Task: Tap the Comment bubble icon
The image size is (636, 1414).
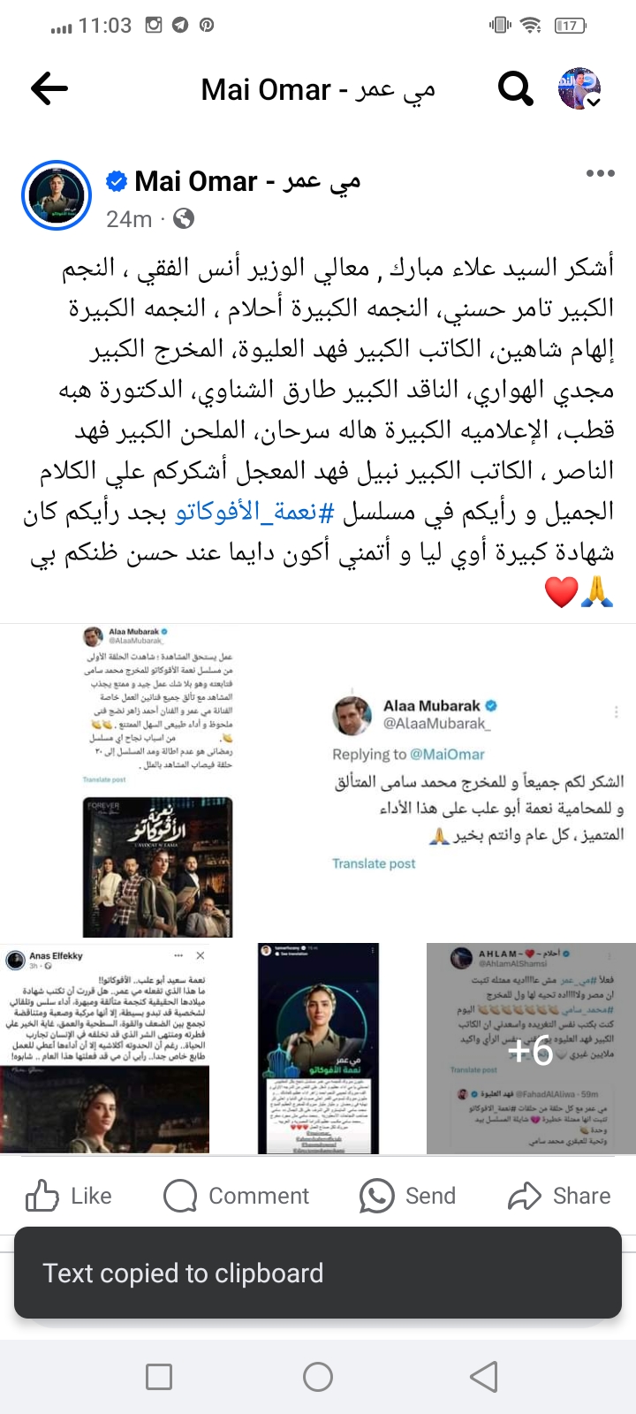Action: (180, 1196)
